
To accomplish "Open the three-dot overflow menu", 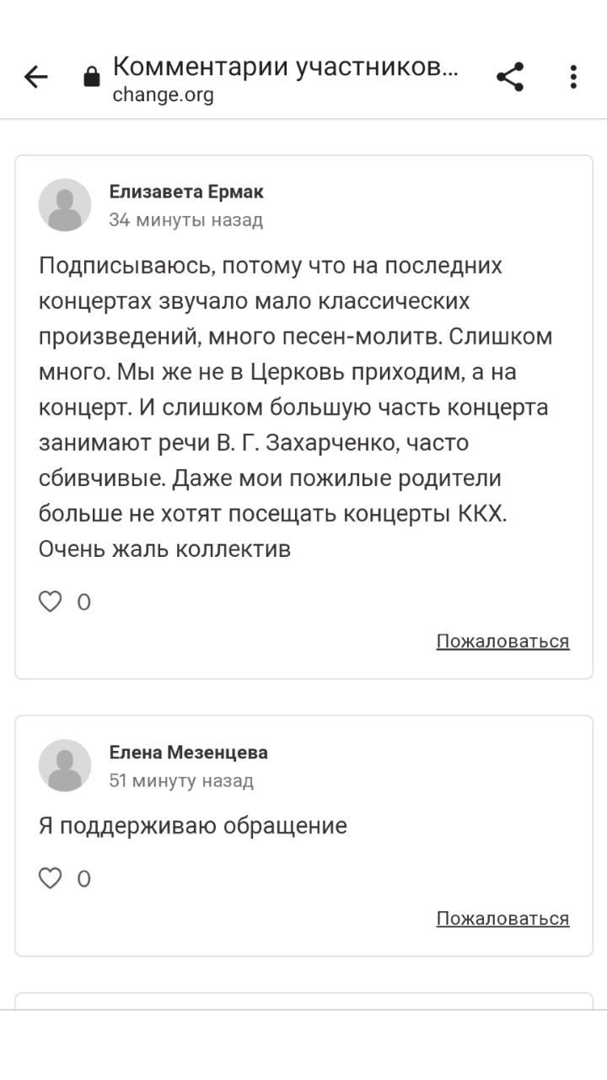I will pyautogui.click(x=573, y=77).
